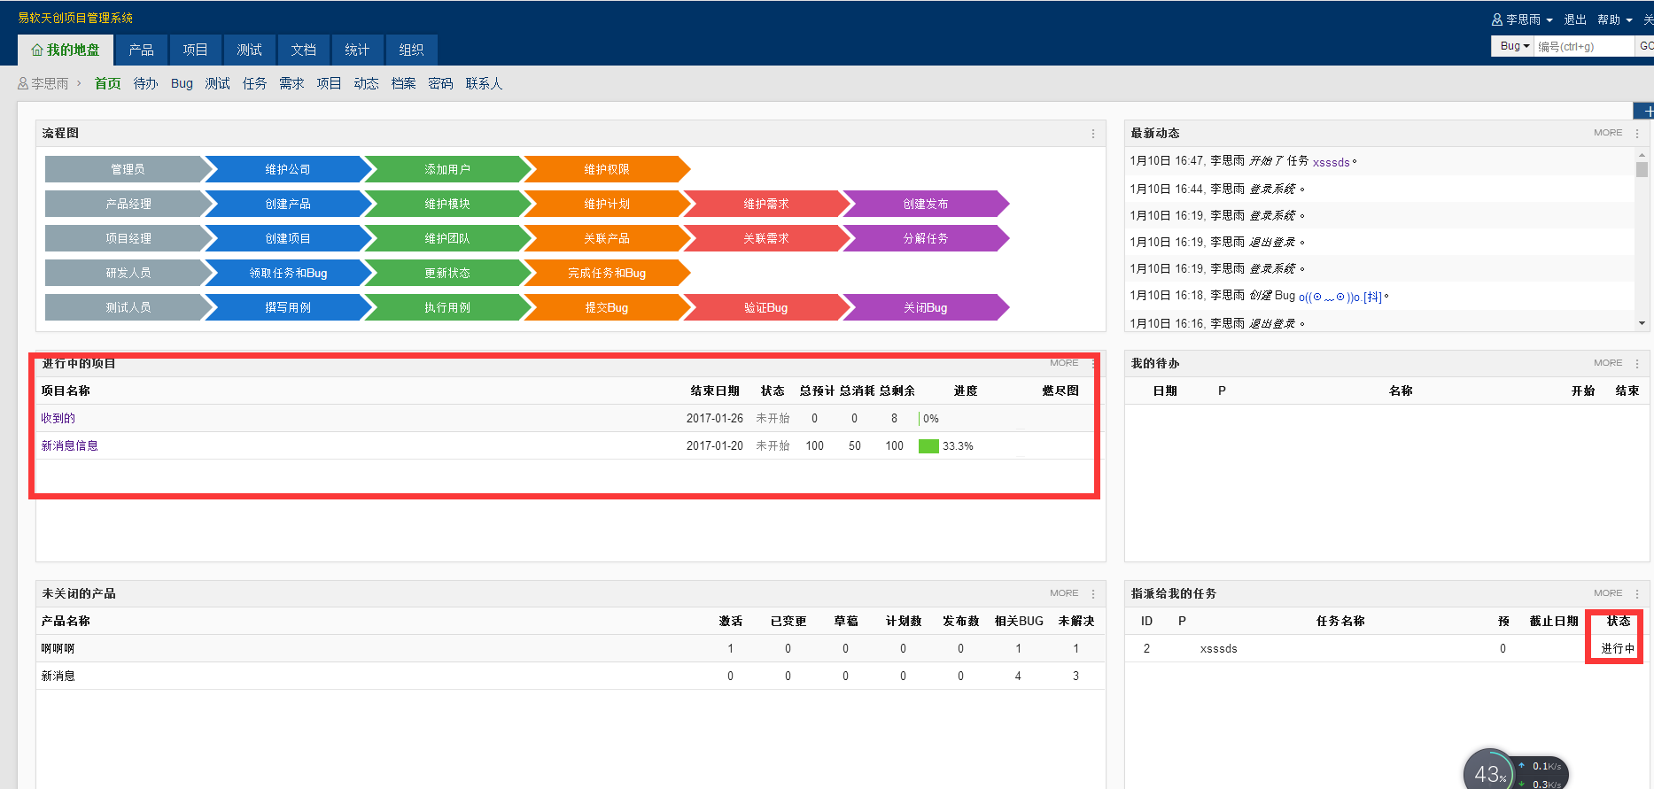Viewport: 1654px width, 789px height.
Task: Click the home icon on 我的地盘 tab
Action: (37, 50)
